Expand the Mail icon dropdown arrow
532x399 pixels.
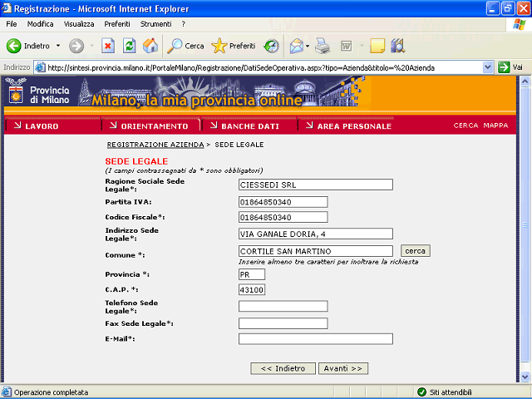pyautogui.click(x=308, y=46)
